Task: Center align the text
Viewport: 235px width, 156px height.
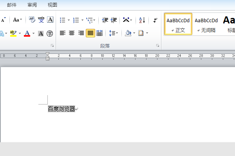Action: pyautogui.click(x=72, y=33)
